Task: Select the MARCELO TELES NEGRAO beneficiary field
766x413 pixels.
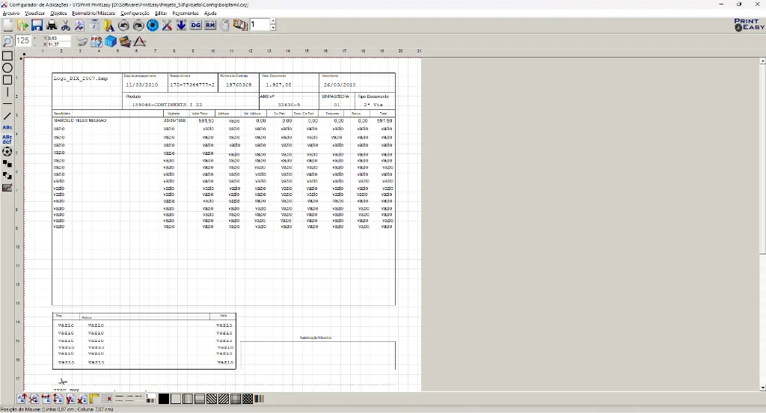Action: pos(80,120)
